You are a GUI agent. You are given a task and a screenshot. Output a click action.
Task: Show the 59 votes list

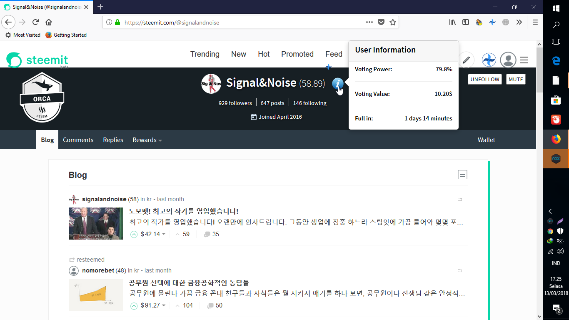182,234
